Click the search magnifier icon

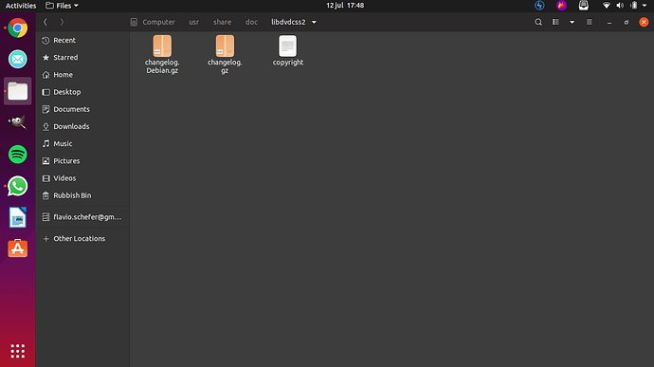coord(538,22)
